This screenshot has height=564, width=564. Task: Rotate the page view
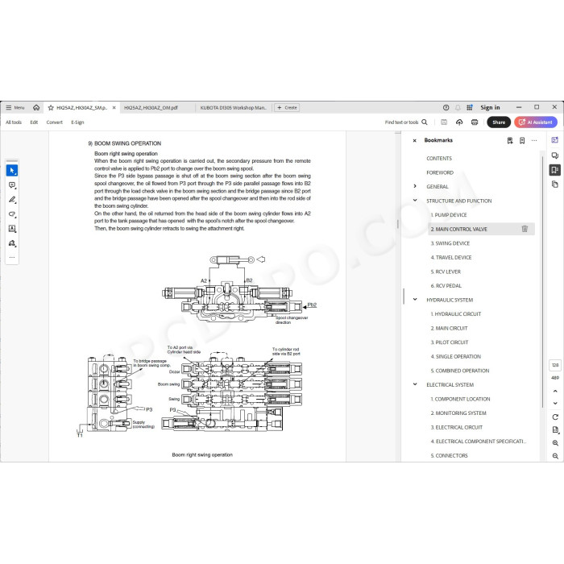coord(555,417)
